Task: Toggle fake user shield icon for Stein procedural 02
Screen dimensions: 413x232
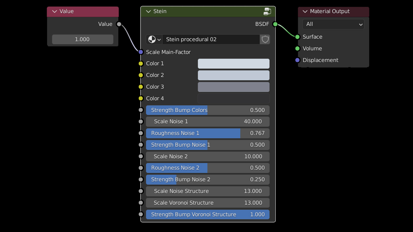Action: point(265,39)
